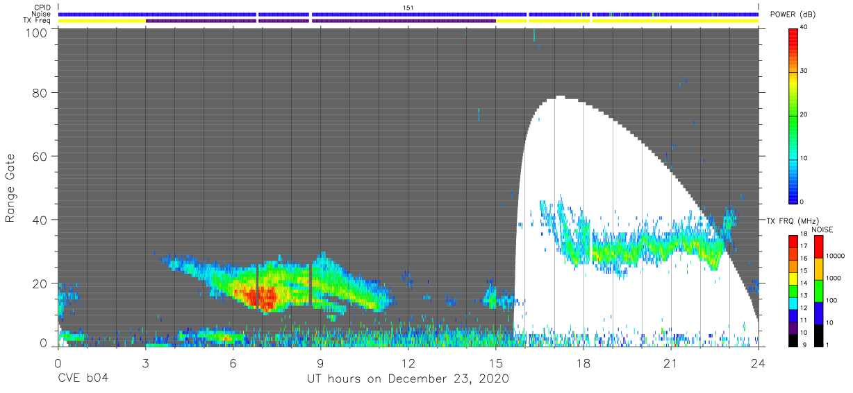Screen dimensions: 853x393
Task: Click the 'TX Freq' row label
Action: [37, 21]
